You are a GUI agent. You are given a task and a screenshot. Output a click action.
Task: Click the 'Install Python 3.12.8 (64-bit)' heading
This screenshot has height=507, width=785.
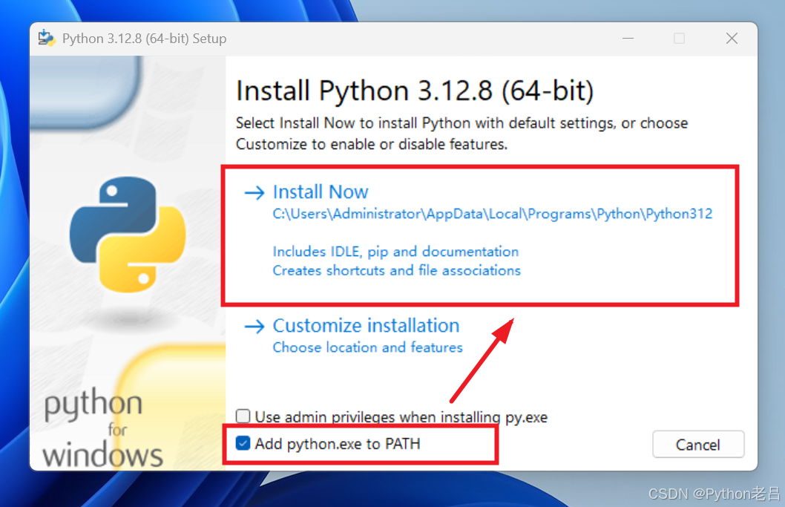coord(415,91)
